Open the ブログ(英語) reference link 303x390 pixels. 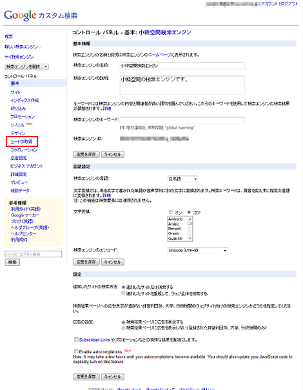pyautogui.click(x=22, y=221)
